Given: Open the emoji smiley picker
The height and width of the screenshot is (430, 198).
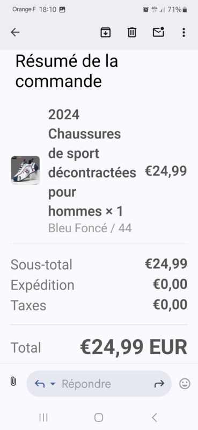Looking at the screenshot, I should [x=185, y=384].
